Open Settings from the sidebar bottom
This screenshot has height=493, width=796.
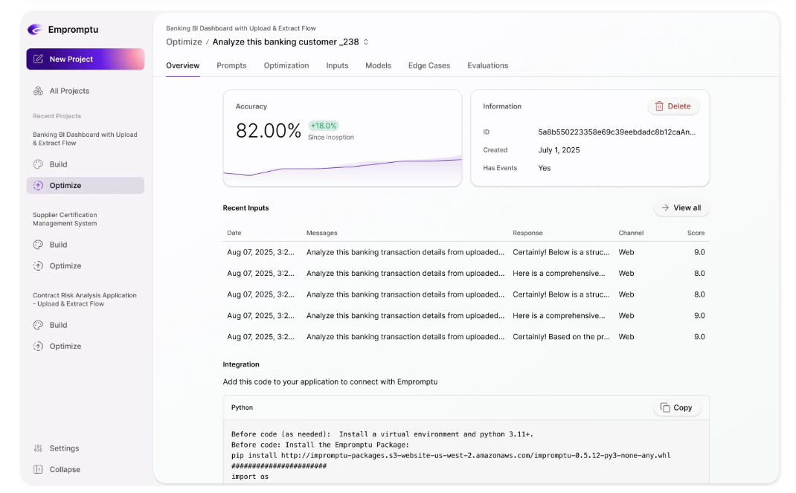(64, 448)
